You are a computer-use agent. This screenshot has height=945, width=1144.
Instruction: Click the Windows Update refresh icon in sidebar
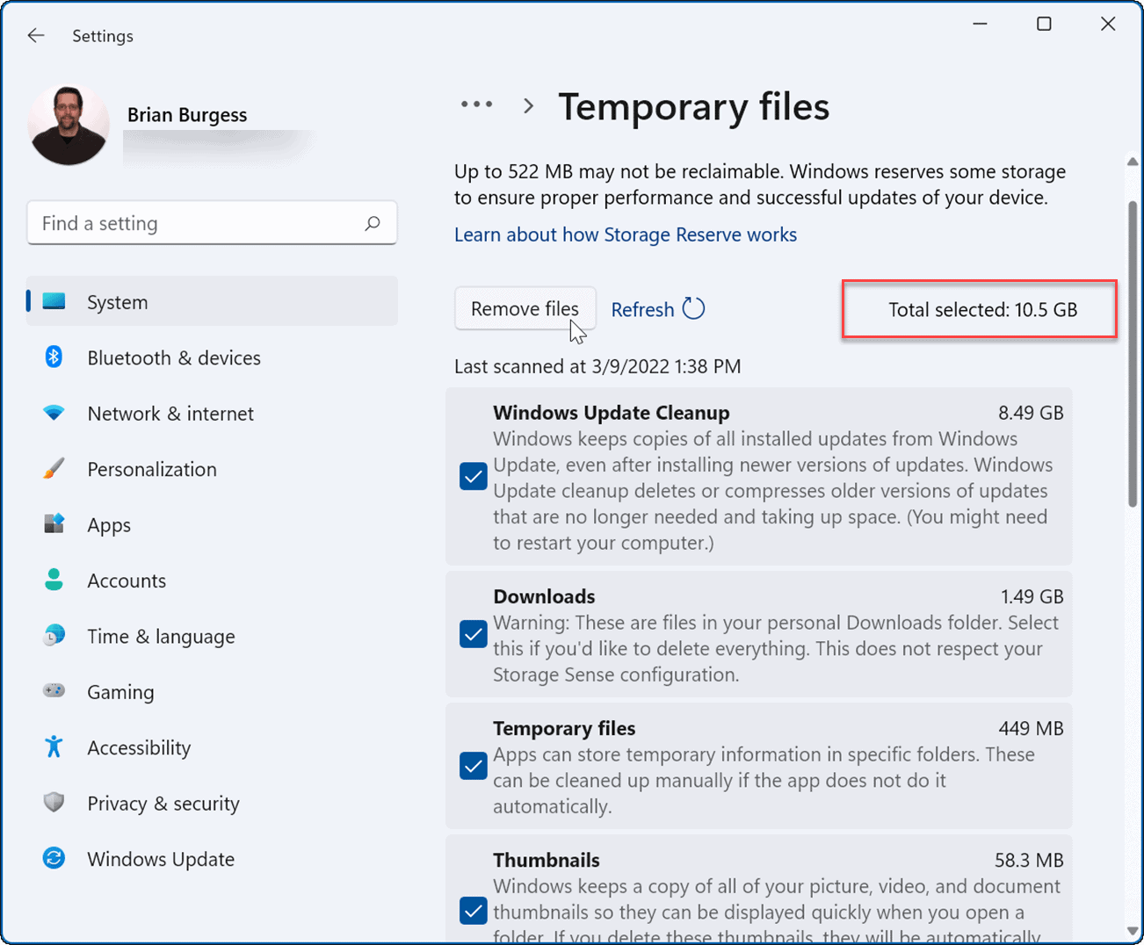tap(54, 858)
